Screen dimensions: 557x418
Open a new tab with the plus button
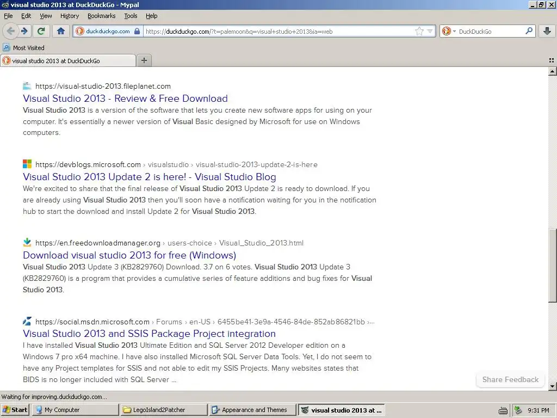(144, 60)
